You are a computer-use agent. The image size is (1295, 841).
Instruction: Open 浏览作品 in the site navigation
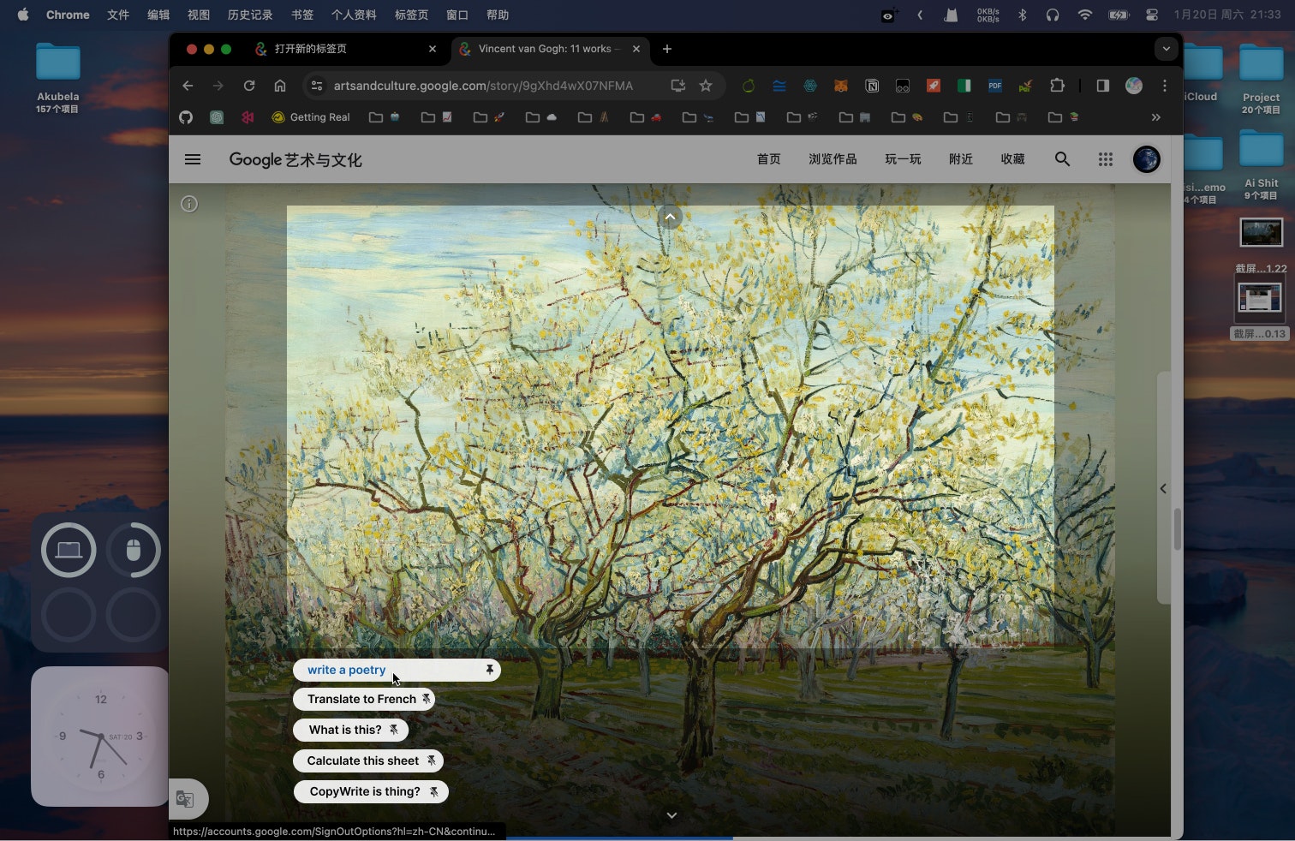click(x=832, y=159)
